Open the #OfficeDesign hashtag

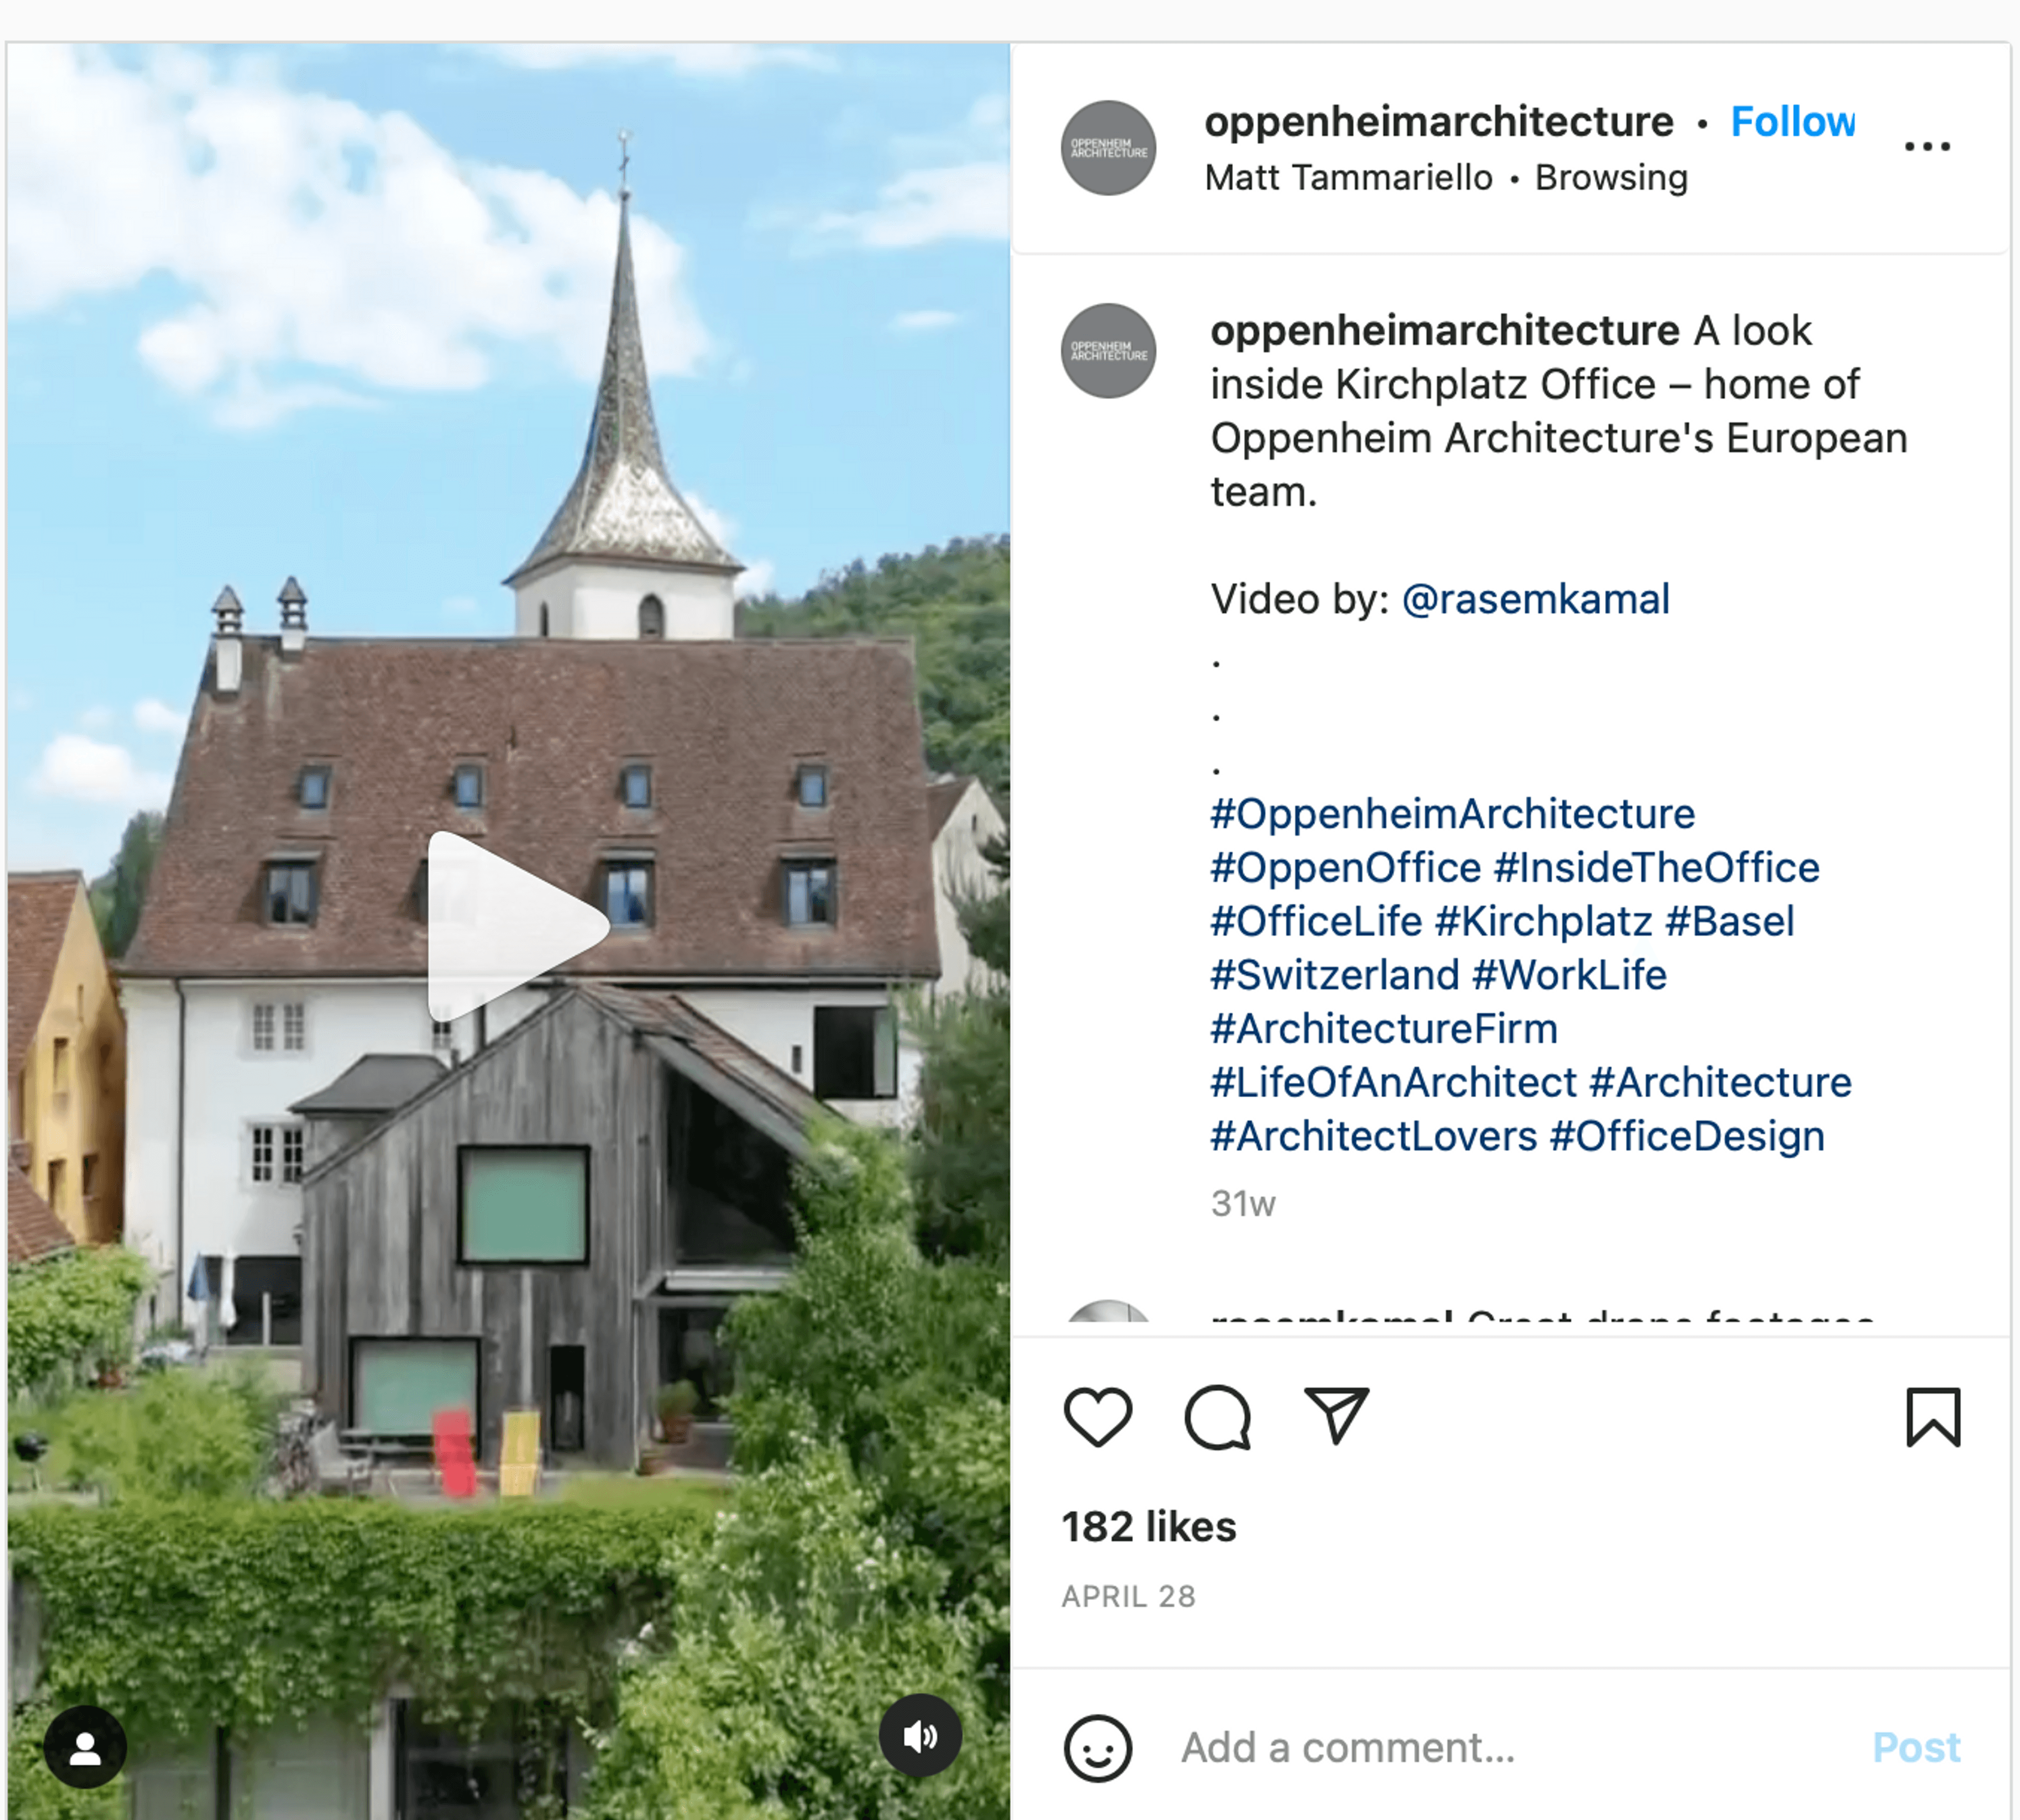click(1687, 1137)
